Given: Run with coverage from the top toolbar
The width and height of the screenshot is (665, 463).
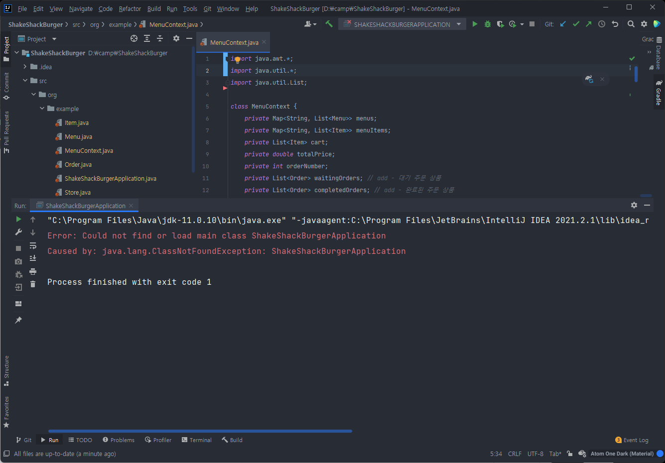Looking at the screenshot, I should click(x=500, y=24).
